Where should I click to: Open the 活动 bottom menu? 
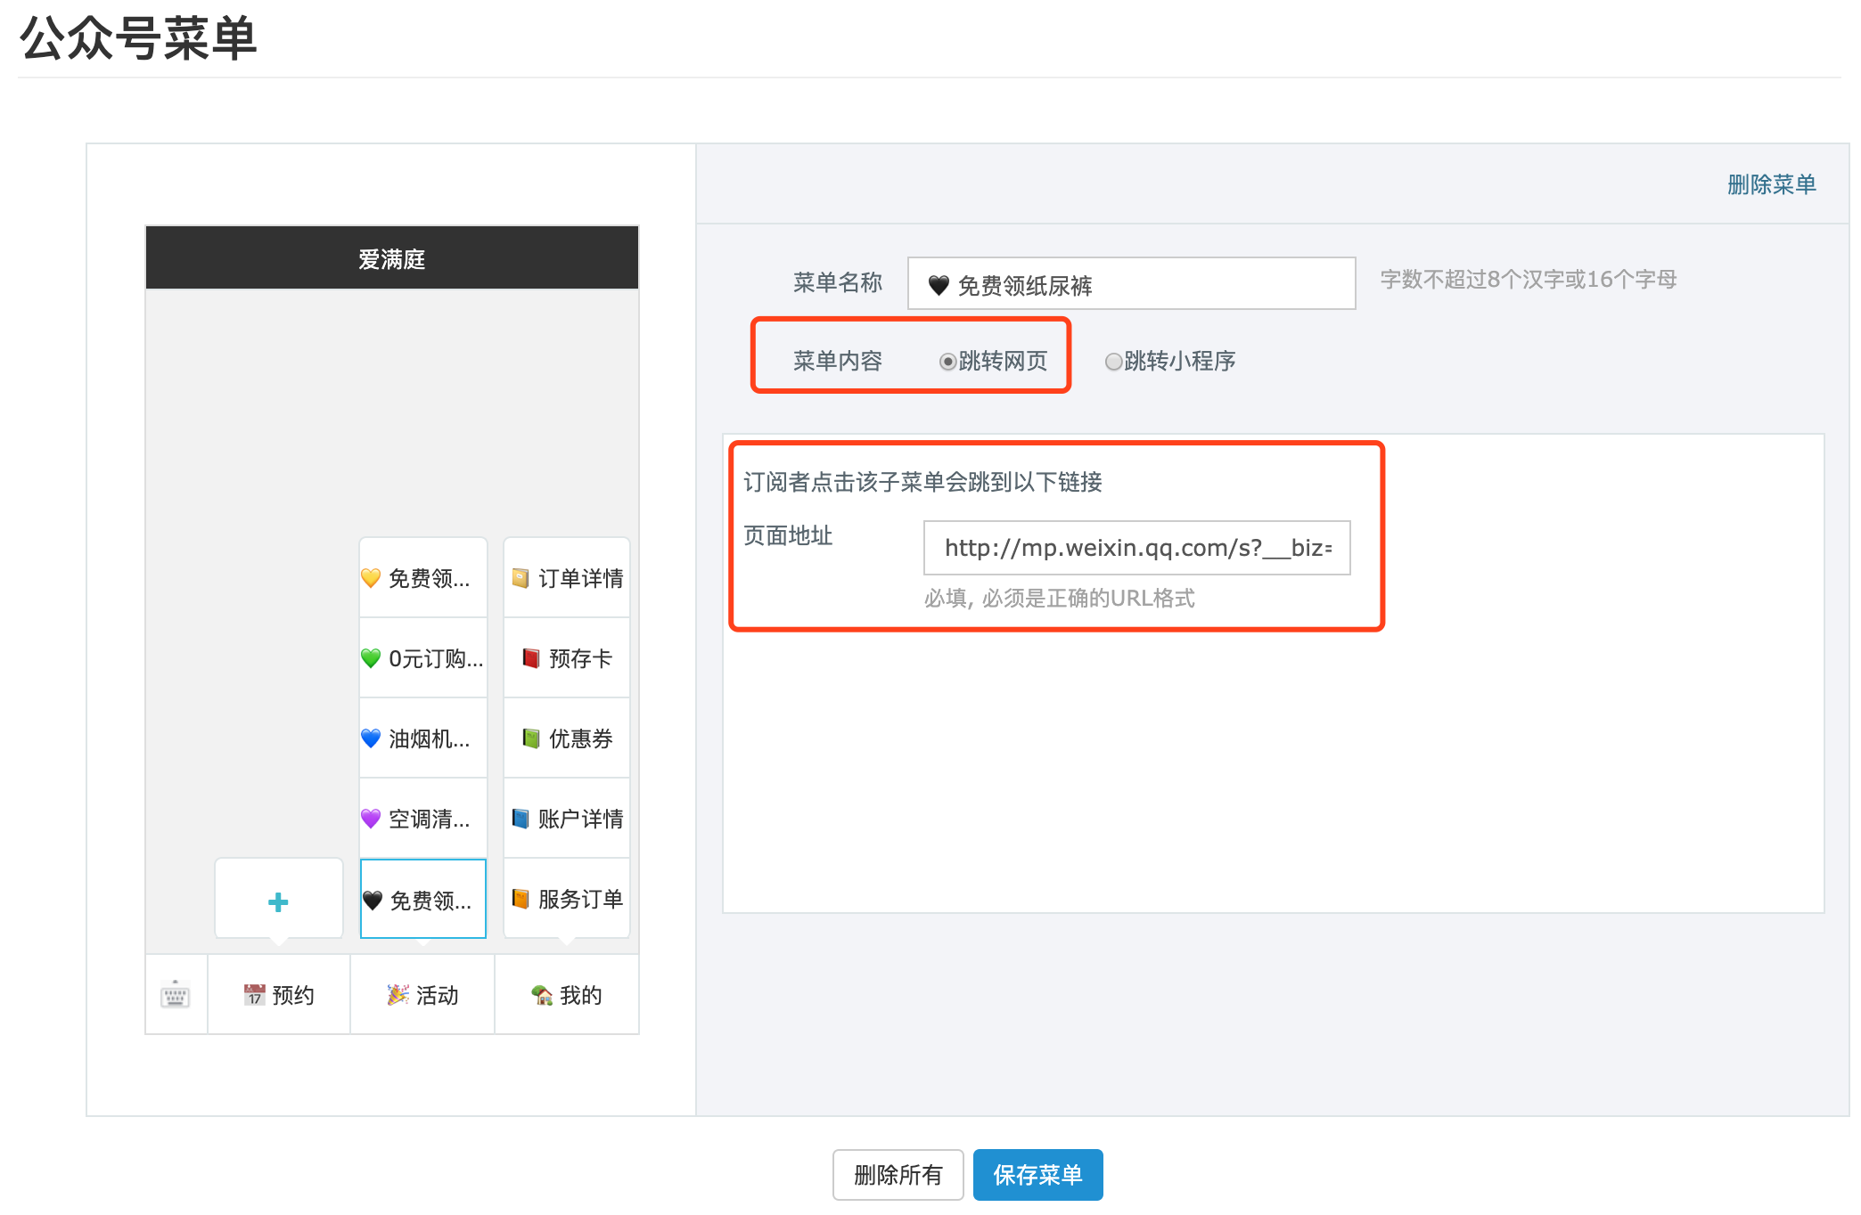[x=422, y=994]
